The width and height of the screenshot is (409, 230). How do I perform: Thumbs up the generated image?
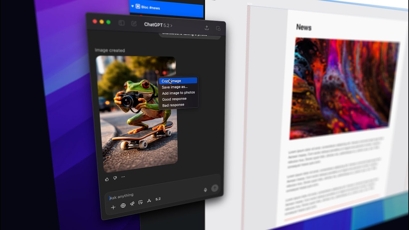(x=107, y=179)
